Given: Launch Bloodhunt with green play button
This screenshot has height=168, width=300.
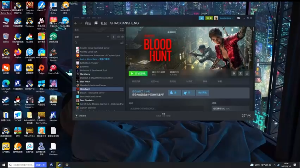Looking at the screenshot, I should pyautogui.click(x=138, y=74).
